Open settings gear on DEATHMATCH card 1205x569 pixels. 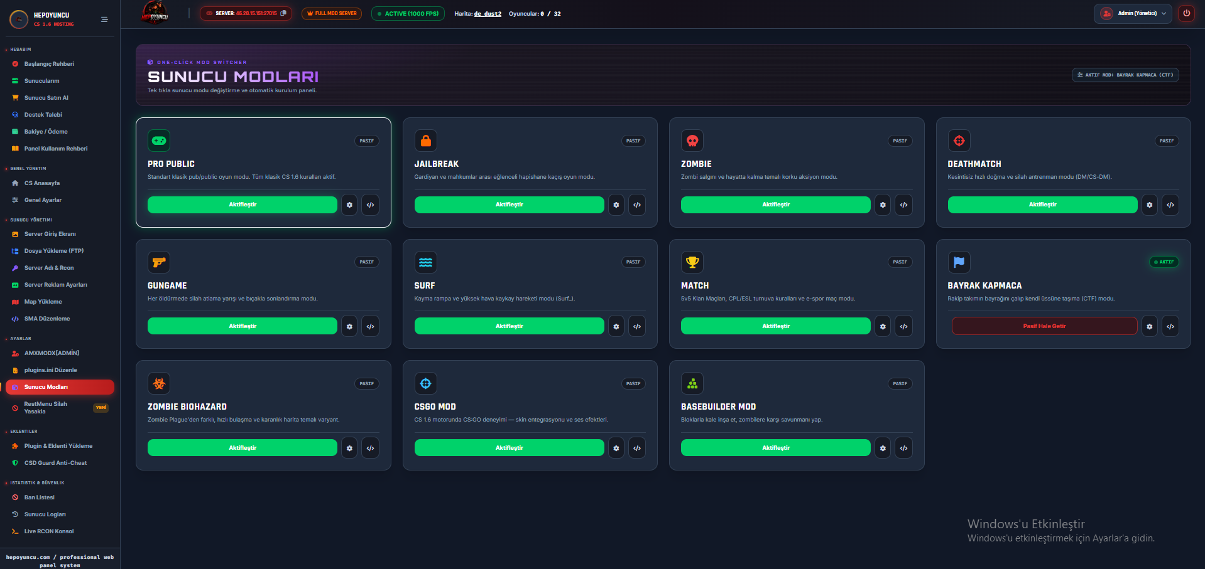click(x=1150, y=205)
